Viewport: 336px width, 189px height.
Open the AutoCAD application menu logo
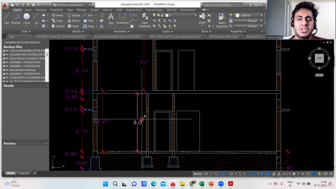pyautogui.click(x=5, y=5)
